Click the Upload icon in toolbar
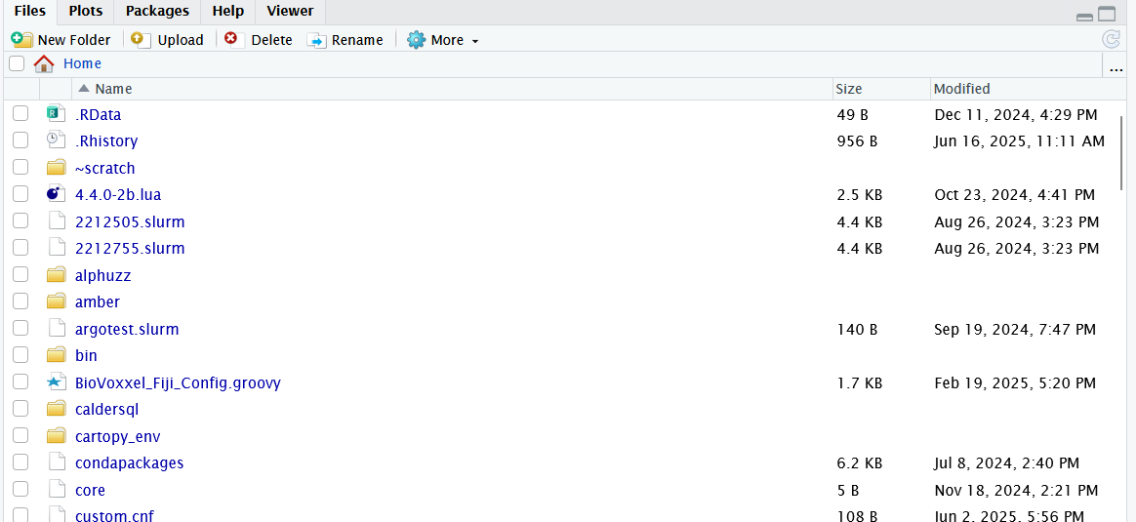This screenshot has width=1136, height=522. point(141,39)
